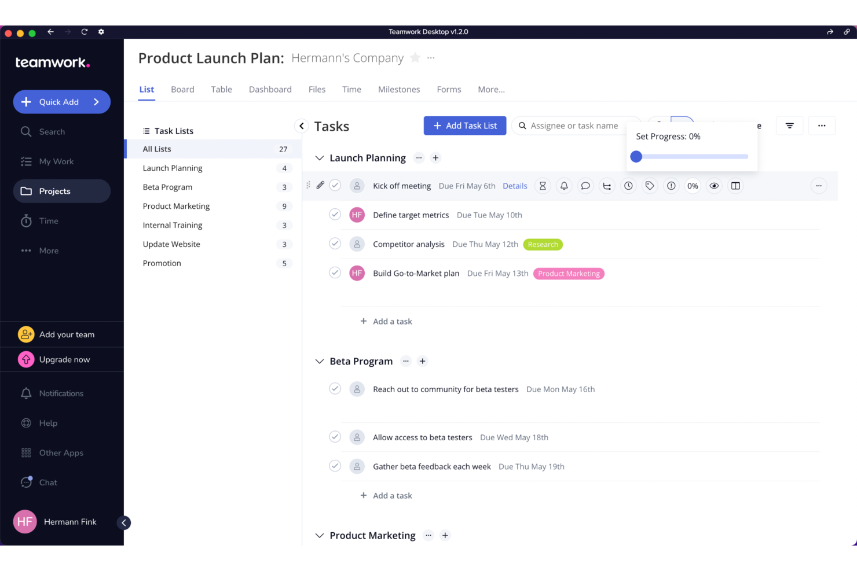
Task: Open Beta Program list options ellipsis
Action: click(x=406, y=361)
